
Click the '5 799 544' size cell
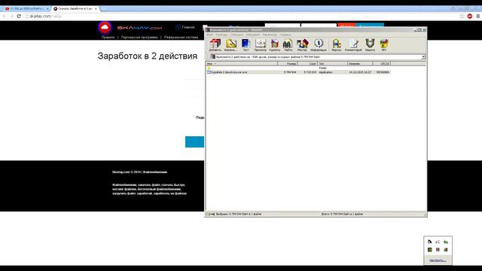coord(290,72)
